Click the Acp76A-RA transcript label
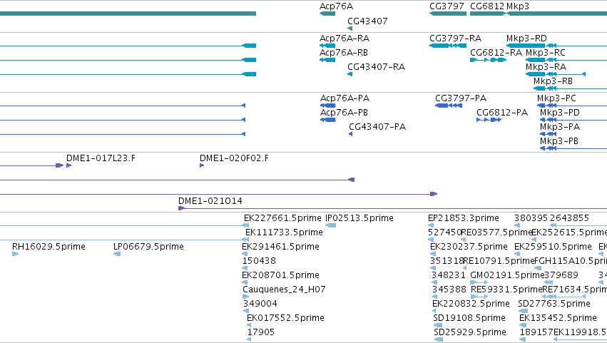Screen dimensions: 607x343 coord(344,39)
